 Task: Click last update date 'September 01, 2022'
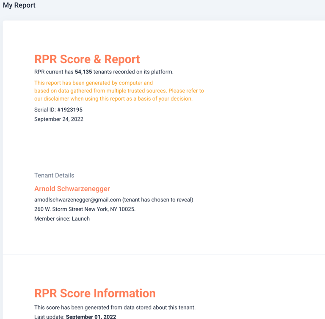(91, 317)
